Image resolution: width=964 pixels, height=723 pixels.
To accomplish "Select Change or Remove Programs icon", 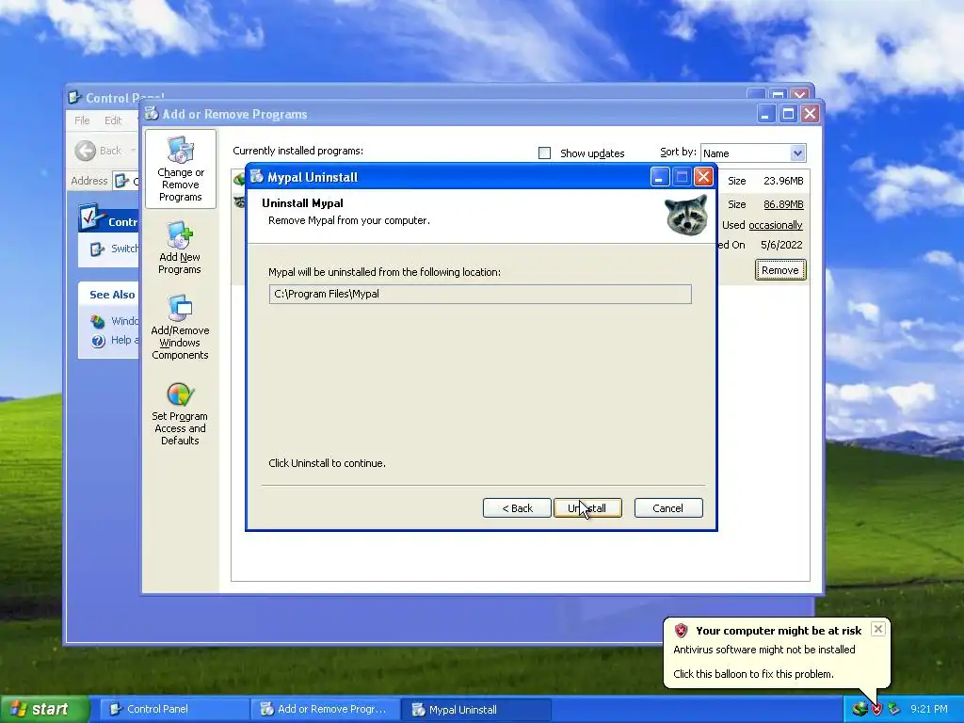I will click(180, 169).
